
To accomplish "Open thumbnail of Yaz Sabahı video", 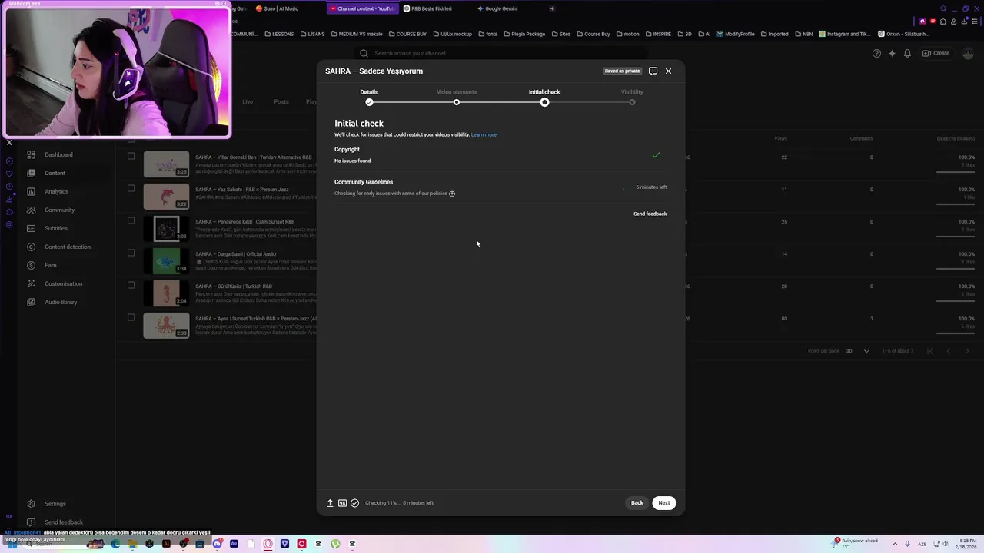I will [x=166, y=197].
